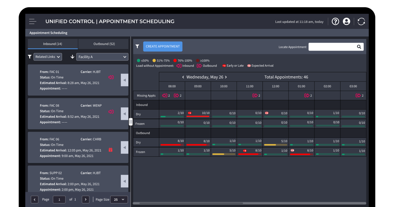
Task: Open the Related Links dropdown
Action: click(x=48, y=57)
